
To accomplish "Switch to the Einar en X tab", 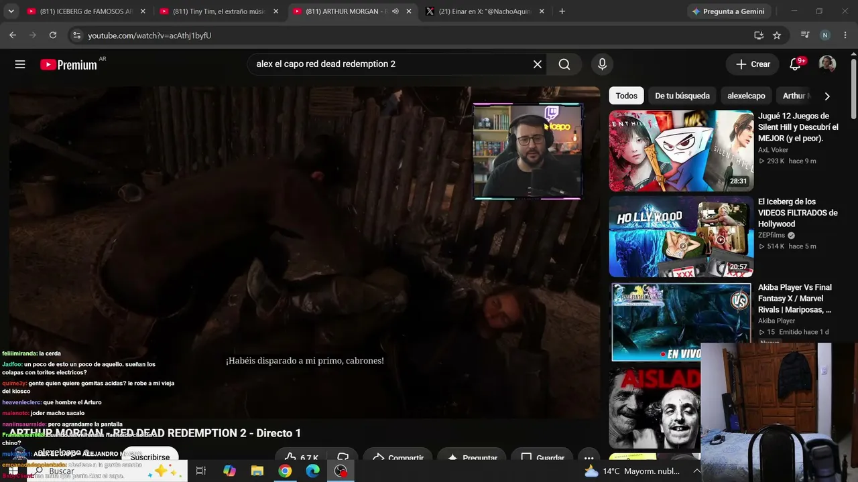I will pyautogui.click(x=485, y=11).
